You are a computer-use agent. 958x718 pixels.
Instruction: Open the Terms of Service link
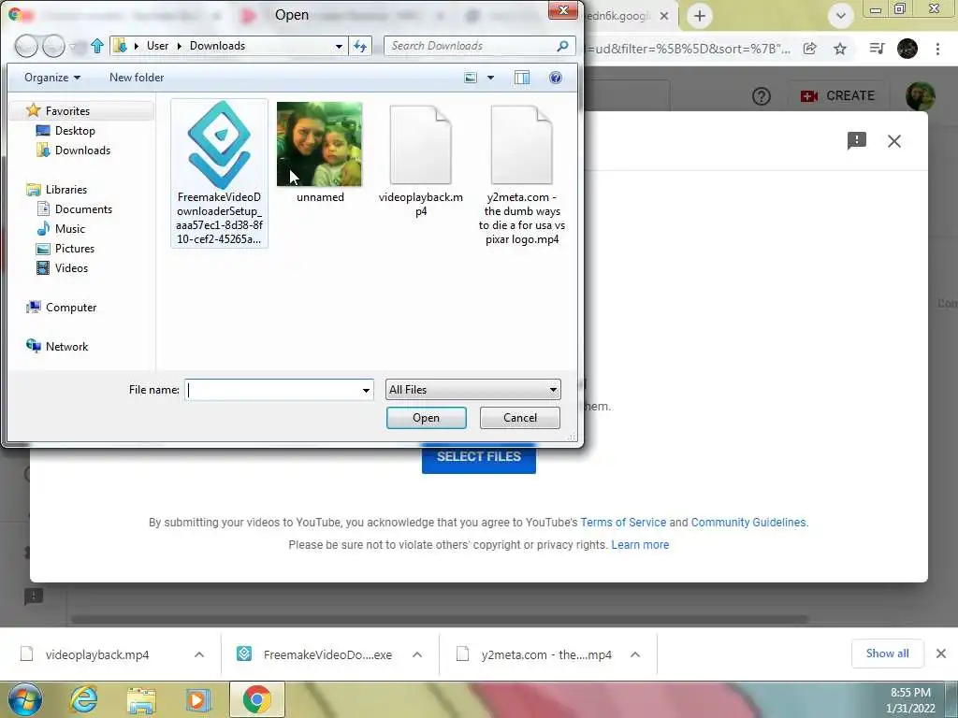623,522
